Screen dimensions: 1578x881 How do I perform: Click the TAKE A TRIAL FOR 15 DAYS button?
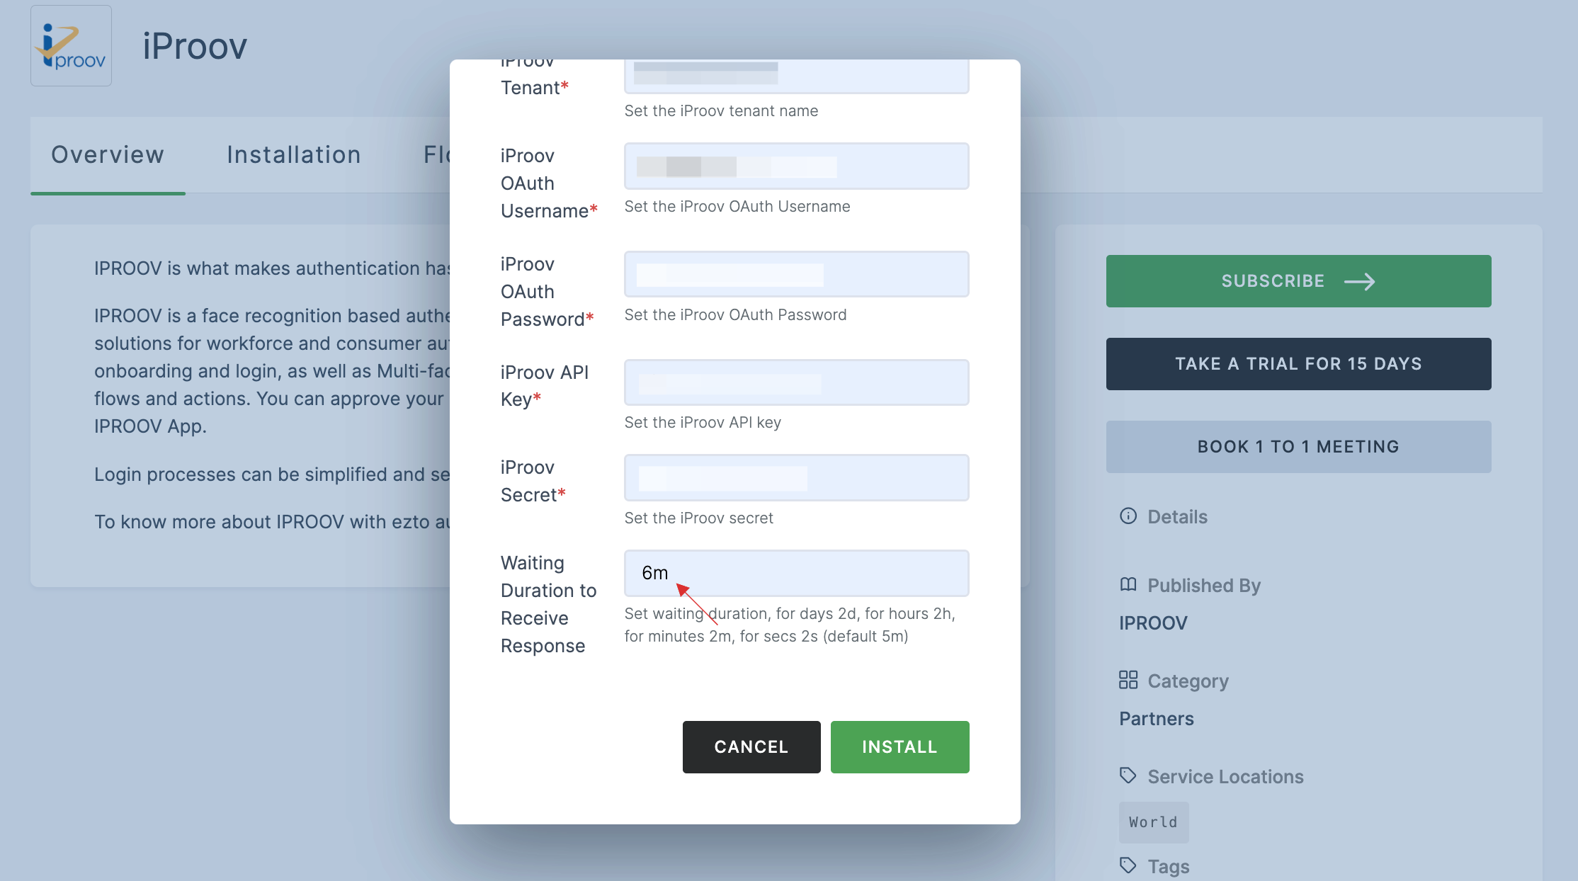coord(1298,363)
